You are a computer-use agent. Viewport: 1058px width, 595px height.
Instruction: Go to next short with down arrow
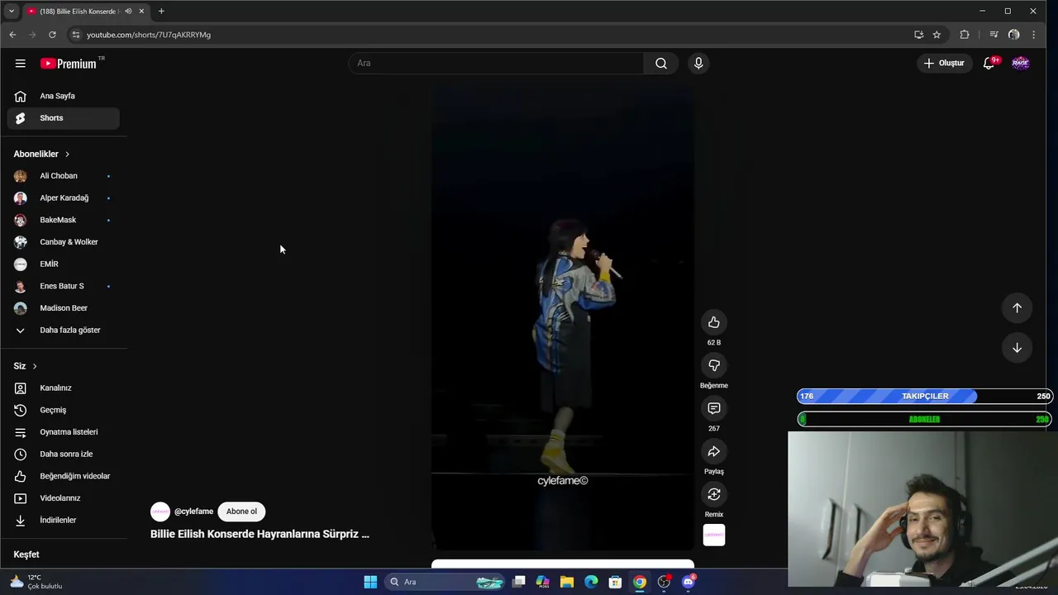coord(1017,348)
